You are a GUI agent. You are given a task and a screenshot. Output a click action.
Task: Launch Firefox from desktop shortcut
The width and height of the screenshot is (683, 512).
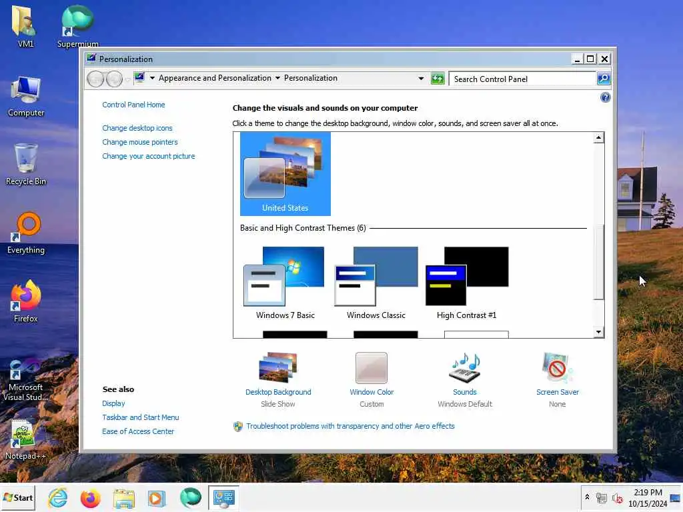coord(26,302)
